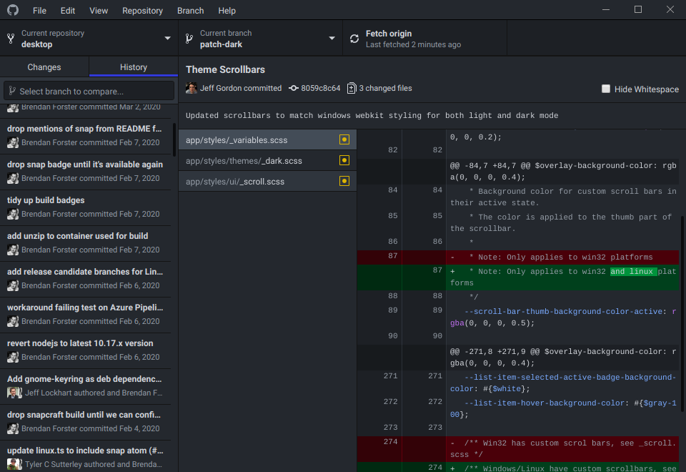
Task: Open the Repository menu
Action: coord(142,11)
